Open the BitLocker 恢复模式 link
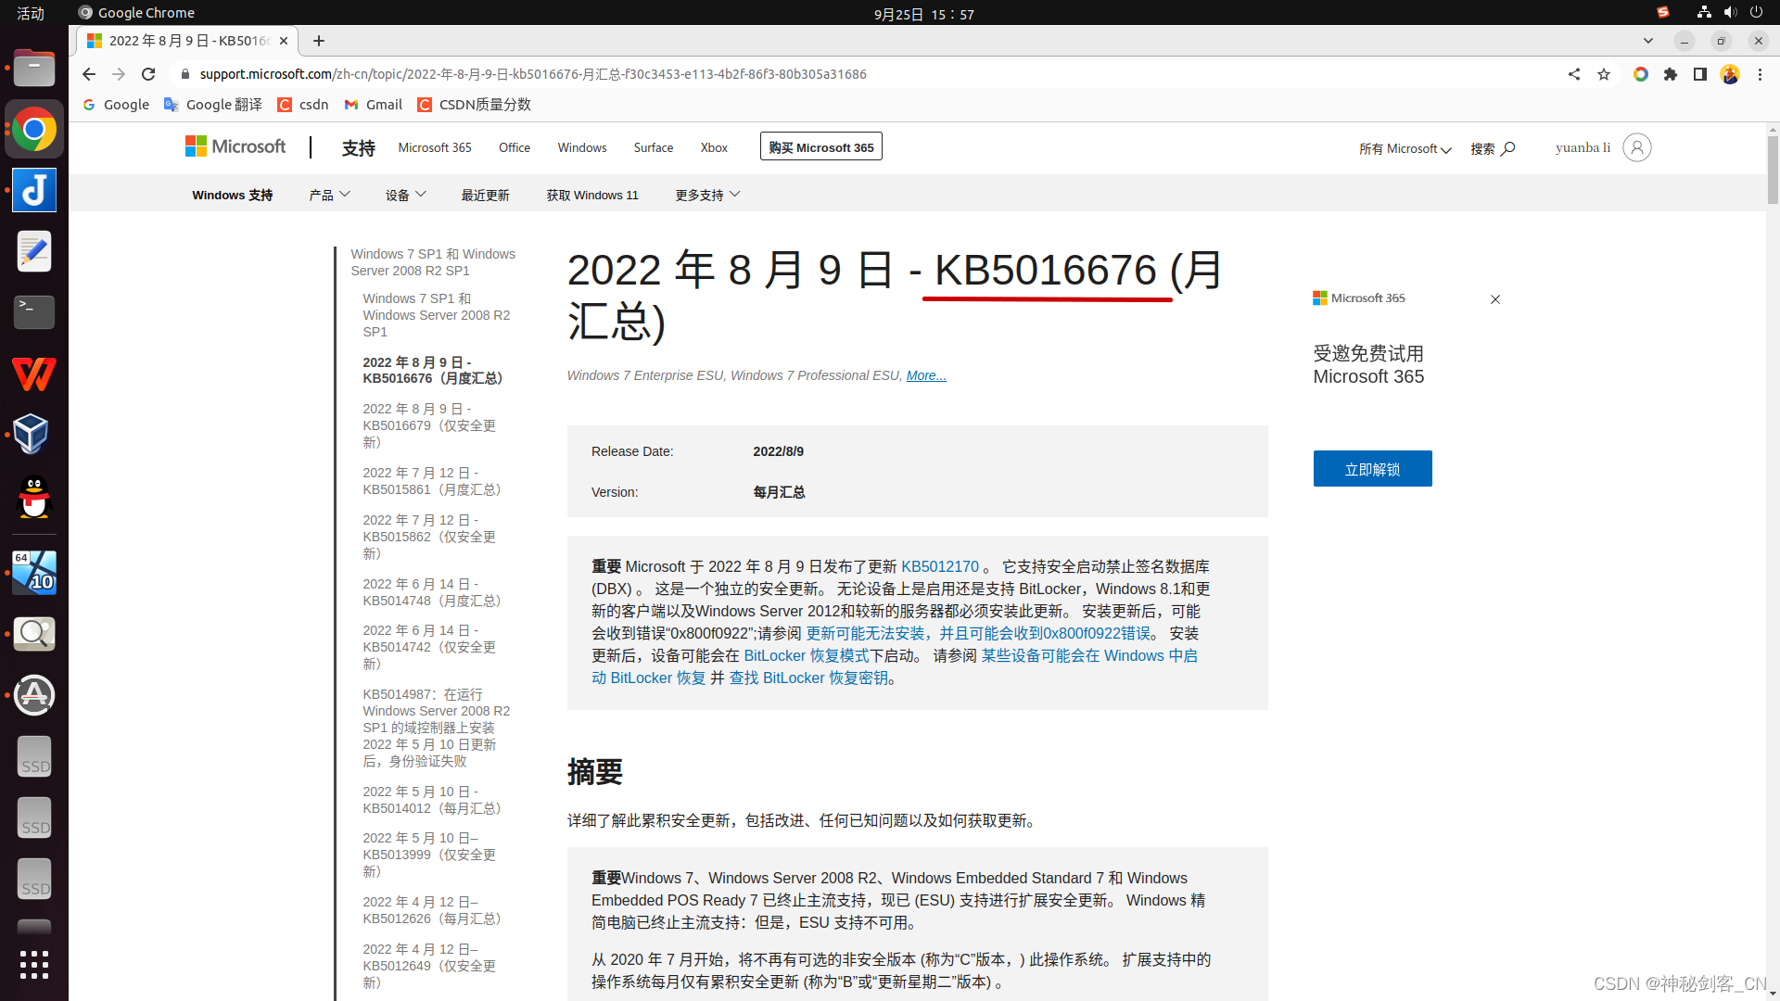Image resolution: width=1780 pixels, height=1001 pixels. (807, 655)
